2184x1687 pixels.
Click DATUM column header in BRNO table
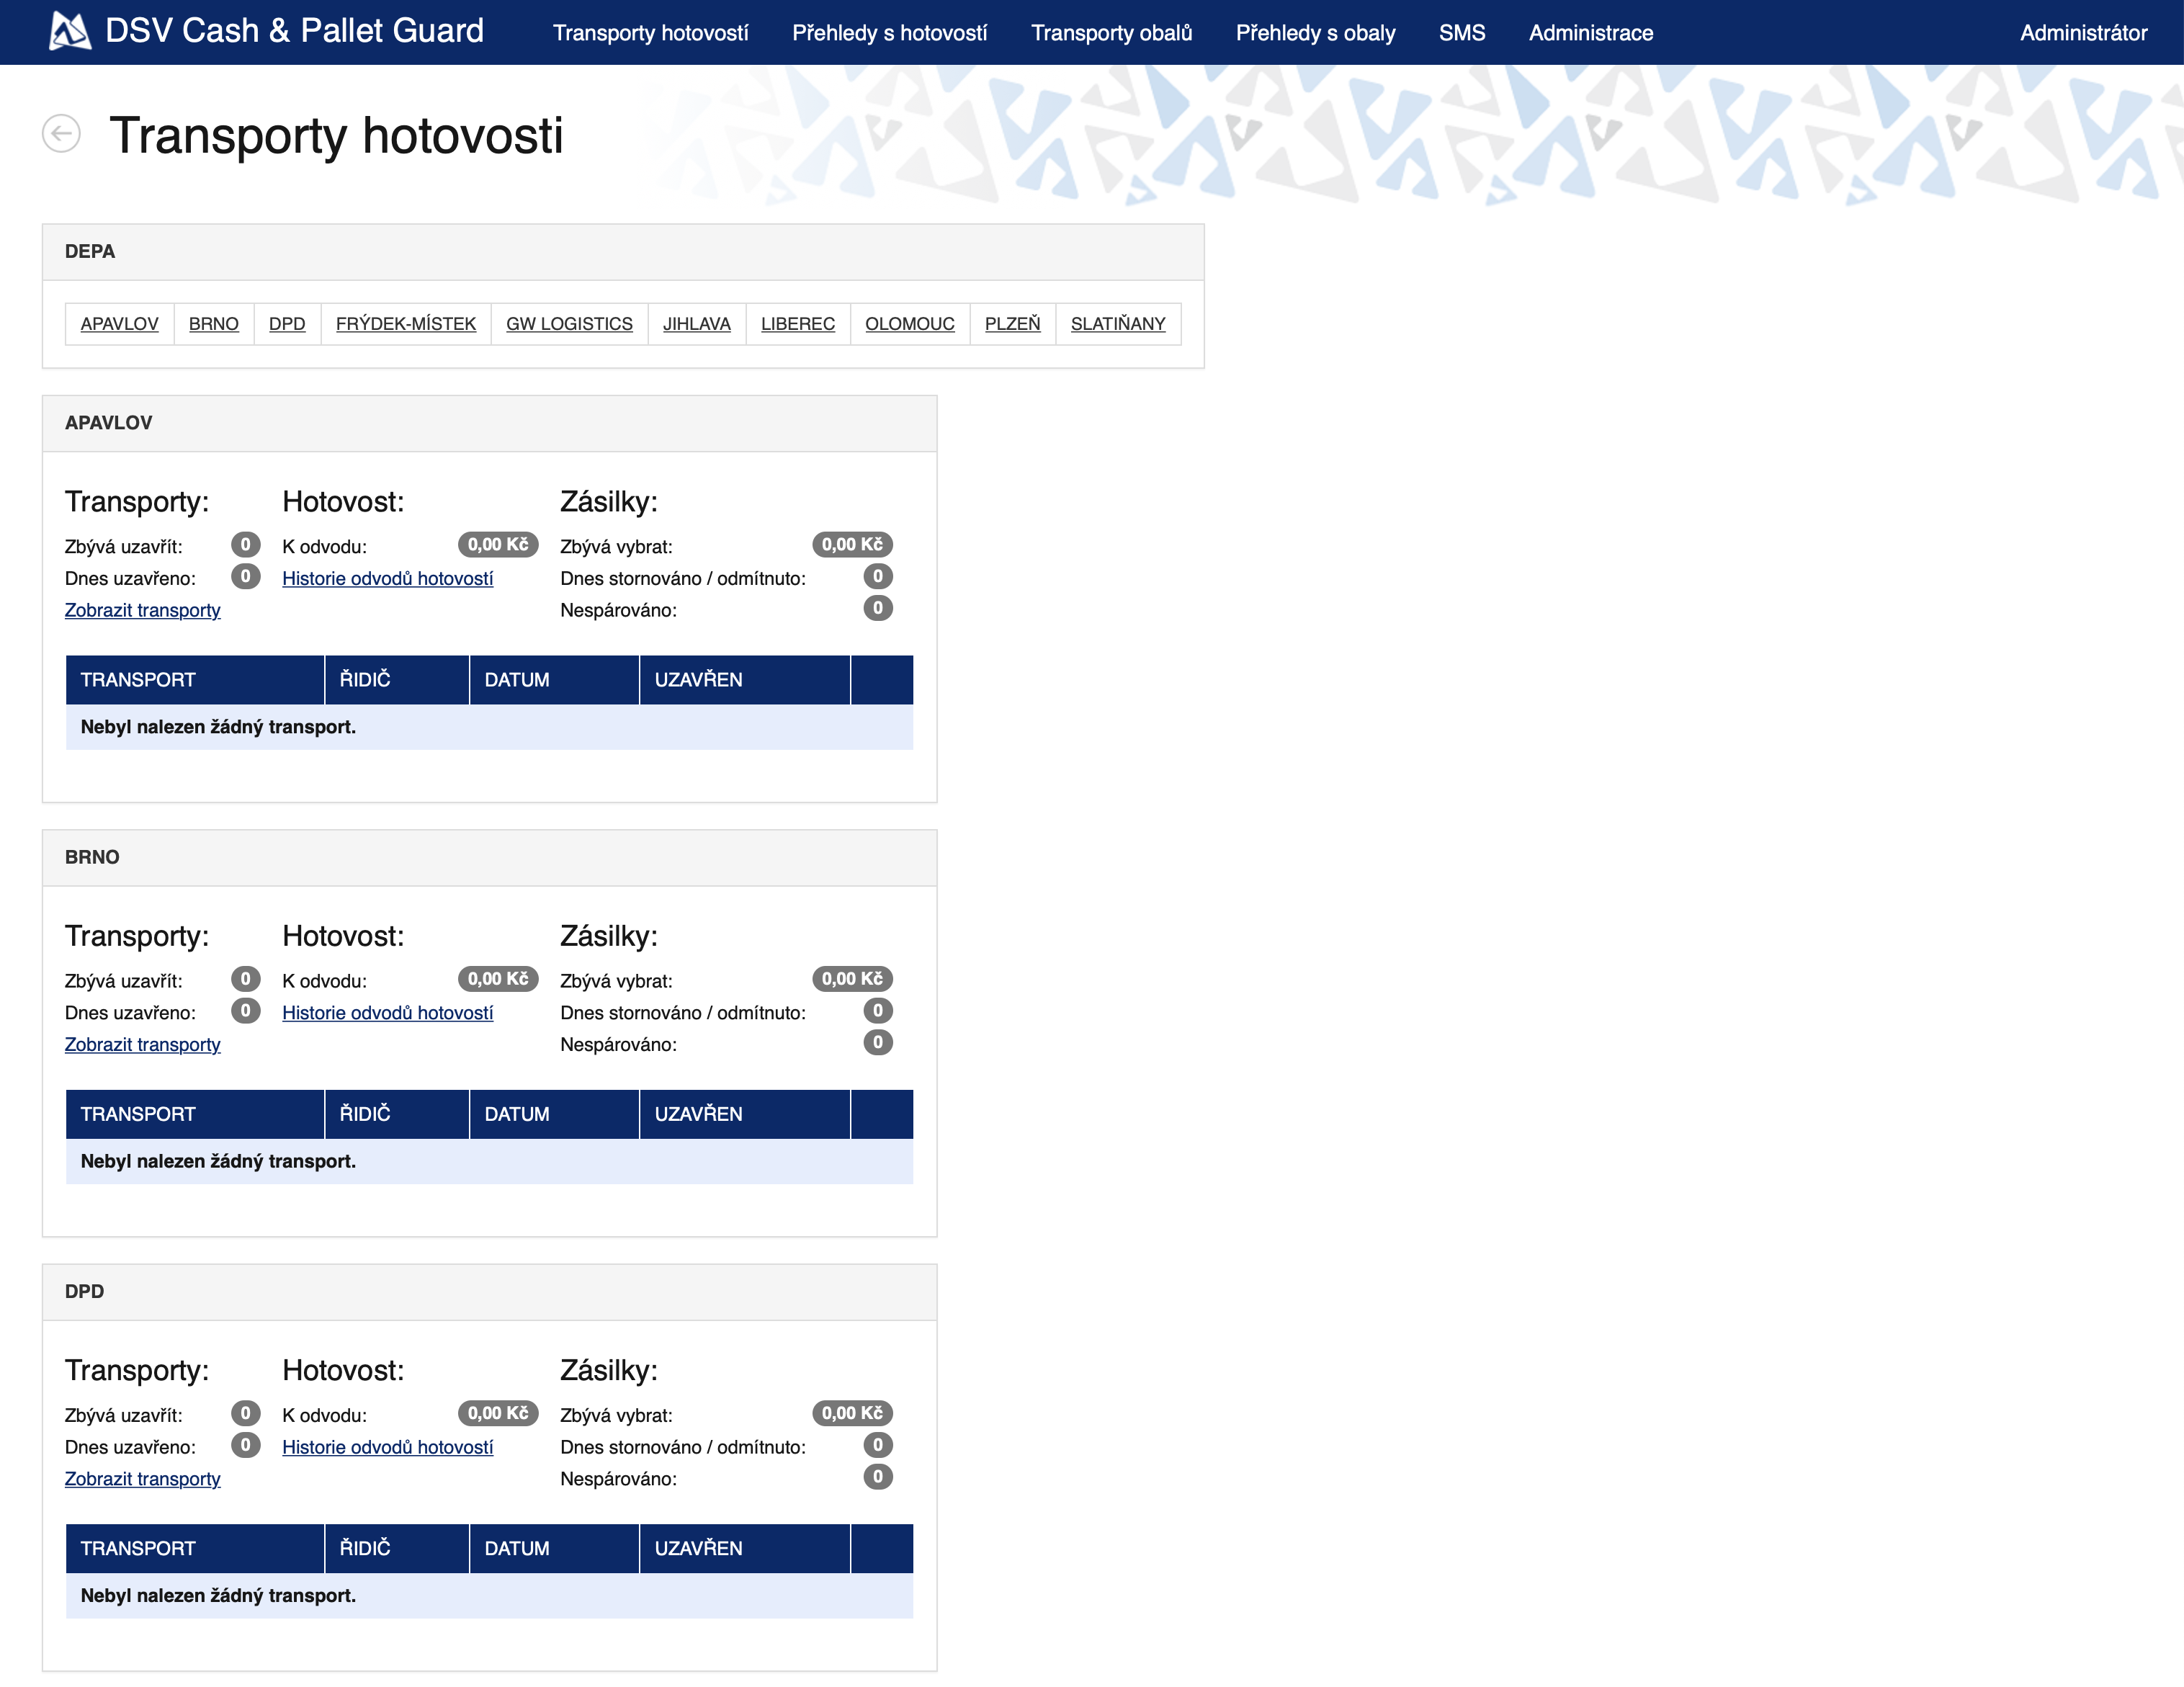(517, 1114)
